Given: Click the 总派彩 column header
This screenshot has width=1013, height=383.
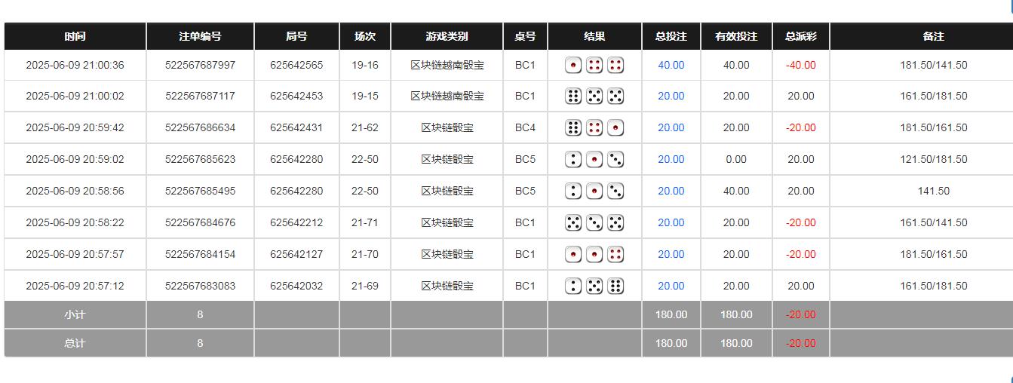Looking at the screenshot, I should [x=800, y=36].
